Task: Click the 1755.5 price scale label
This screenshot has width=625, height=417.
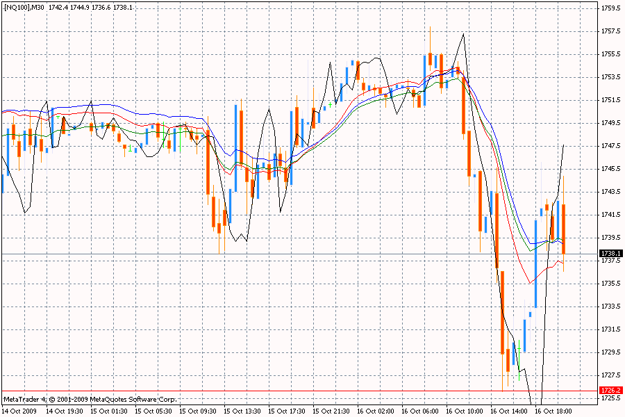Action: tap(611, 54)
